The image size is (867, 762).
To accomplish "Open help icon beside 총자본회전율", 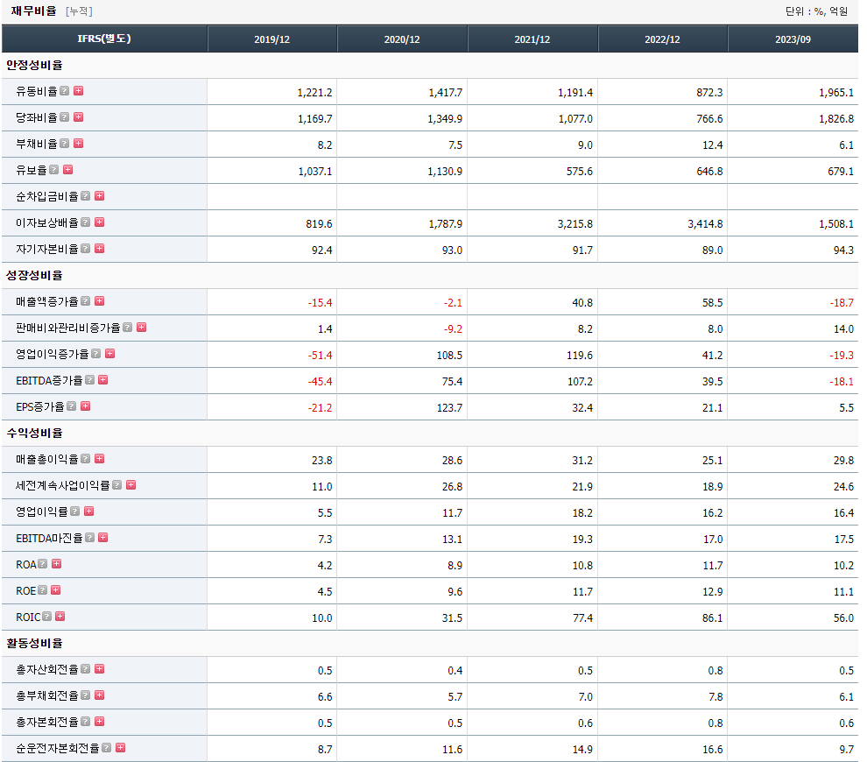I will pos(86,721).
